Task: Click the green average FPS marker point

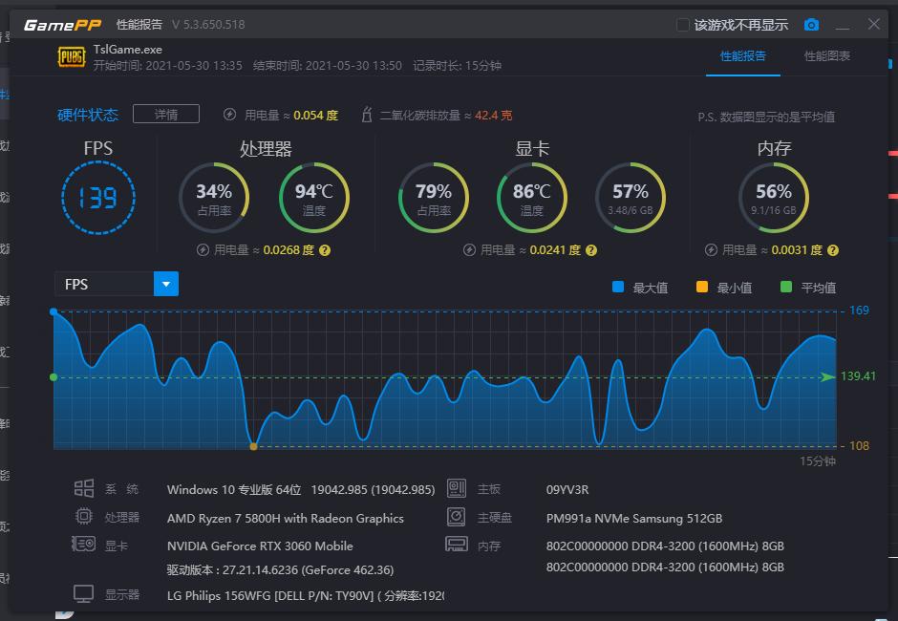Action: (x=53, y=377)
